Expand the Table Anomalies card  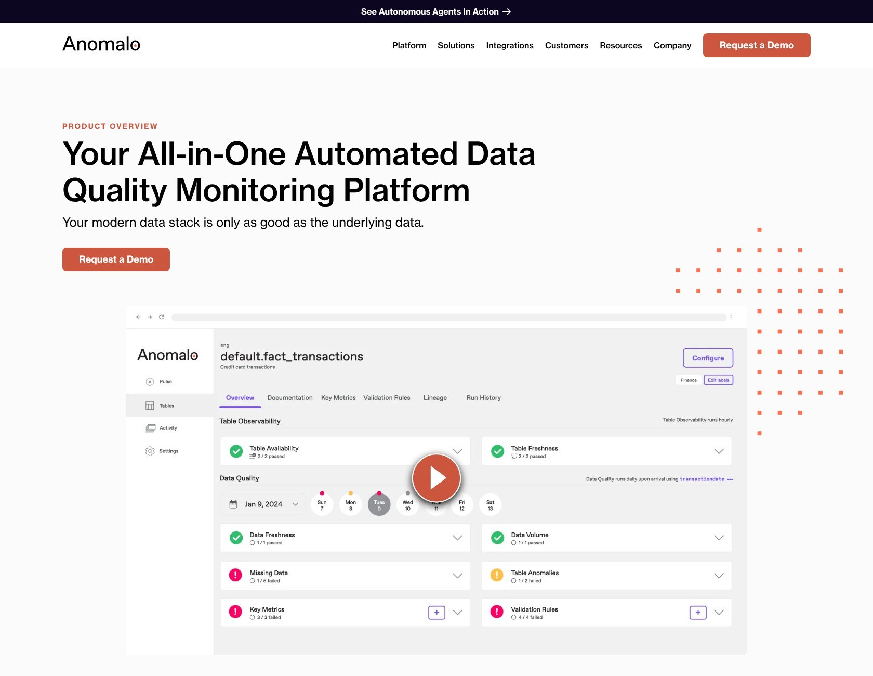(719, 576)
